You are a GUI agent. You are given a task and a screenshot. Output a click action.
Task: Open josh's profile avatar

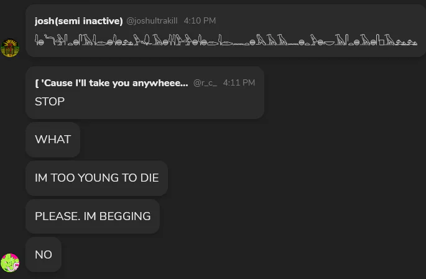10,47
